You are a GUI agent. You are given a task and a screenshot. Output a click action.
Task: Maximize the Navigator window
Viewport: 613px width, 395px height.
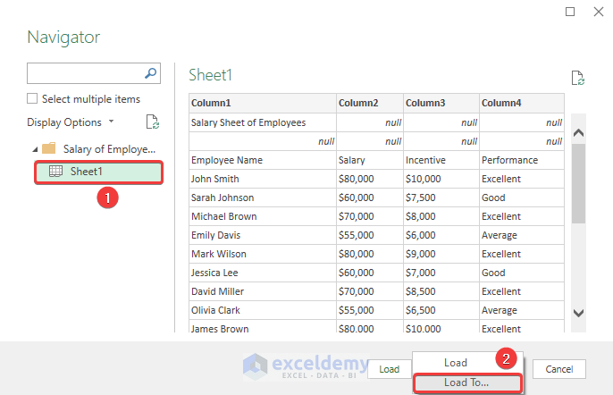571,12
